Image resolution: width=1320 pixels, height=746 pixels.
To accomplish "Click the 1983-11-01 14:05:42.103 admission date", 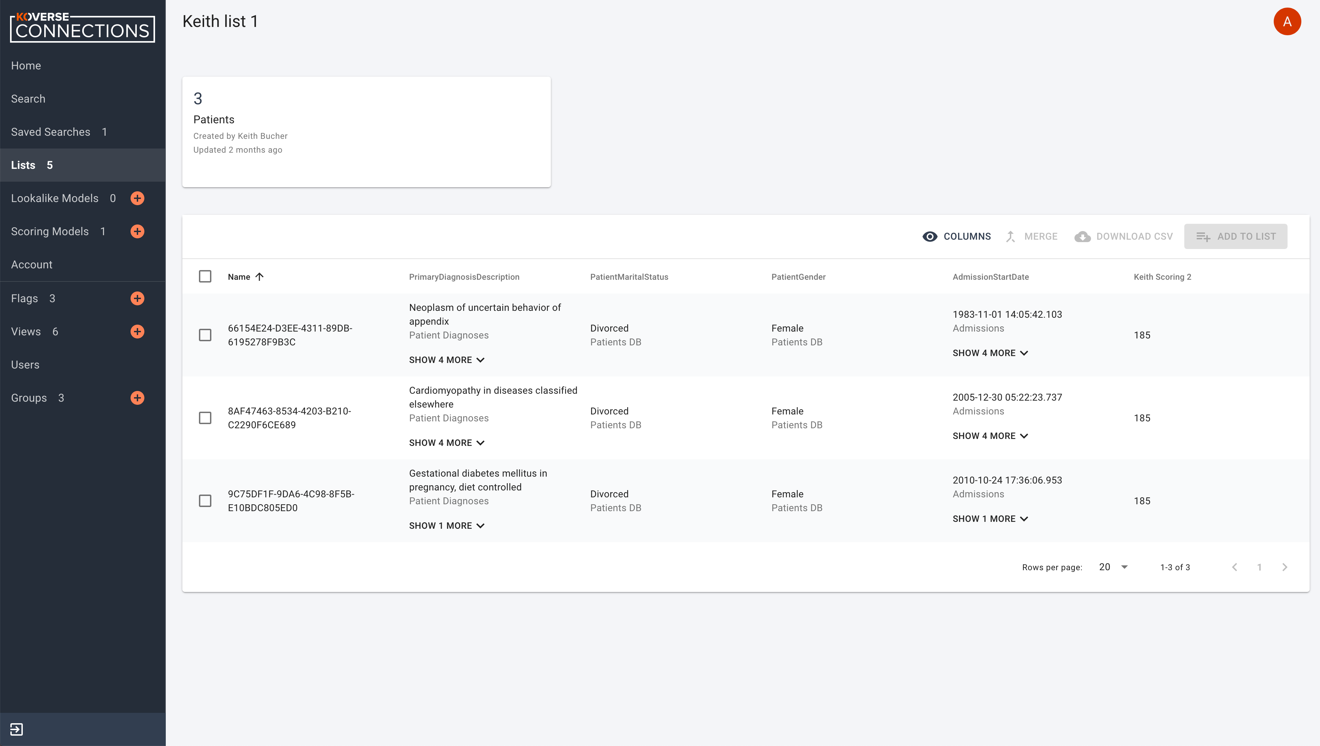I will (1007, 315).
